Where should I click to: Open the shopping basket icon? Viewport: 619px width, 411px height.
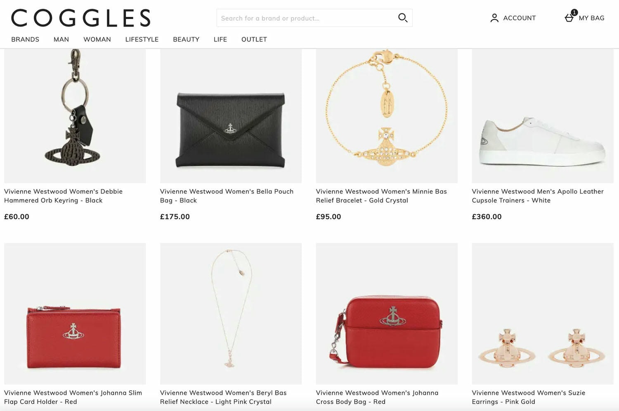tap(569, 18)
